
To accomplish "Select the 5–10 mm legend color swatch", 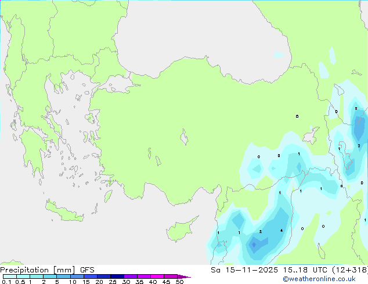I will [63, 276].
